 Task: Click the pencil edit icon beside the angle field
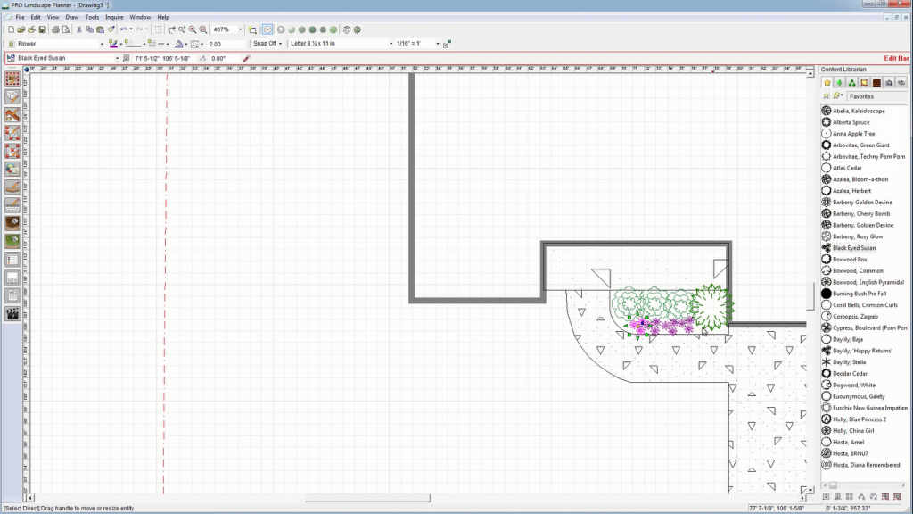coord(247,59)
